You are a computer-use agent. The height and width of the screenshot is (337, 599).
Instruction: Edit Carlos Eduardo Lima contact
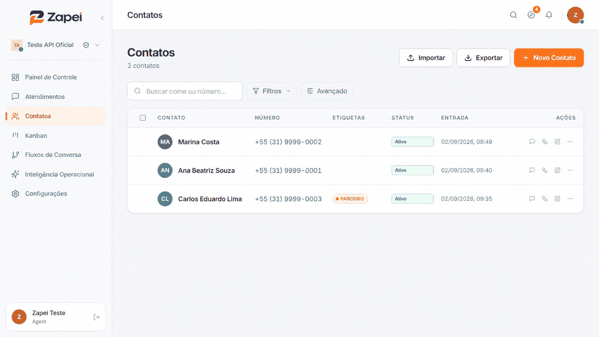(558, 199)
